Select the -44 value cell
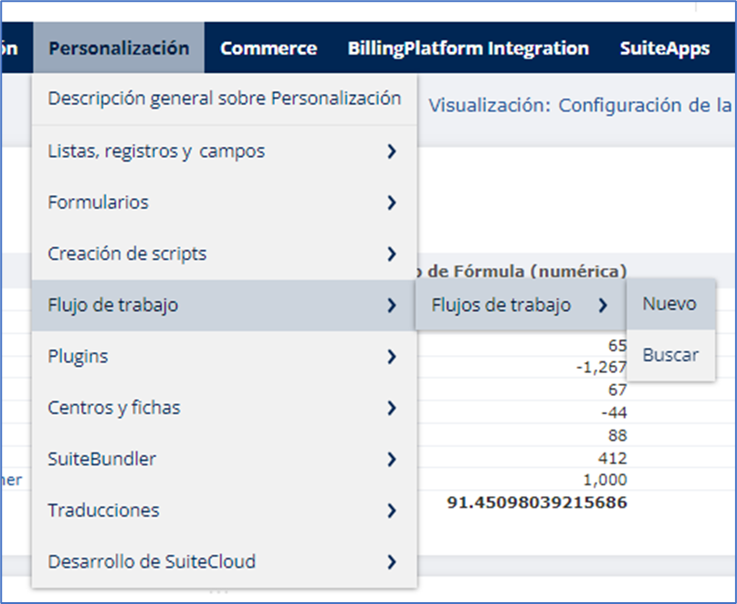This screenshot has width=737, height=604. pos(614,412)
